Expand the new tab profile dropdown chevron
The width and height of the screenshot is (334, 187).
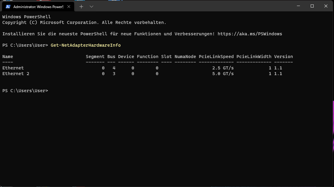[91, 7]
